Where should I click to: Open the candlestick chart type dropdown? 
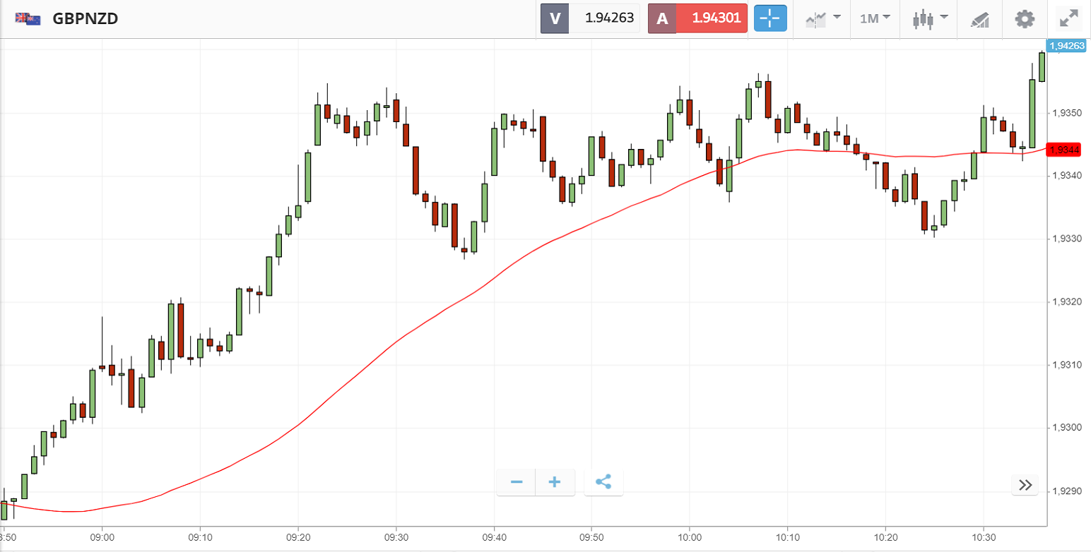point(929,18)
